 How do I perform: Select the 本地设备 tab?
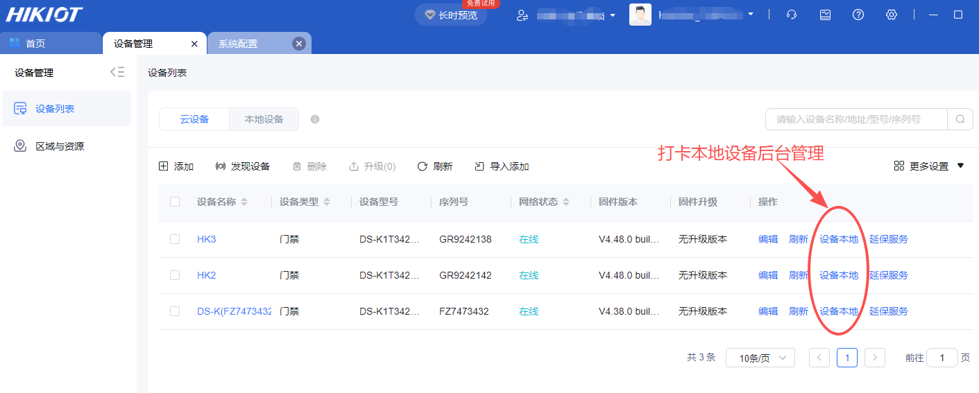264,119
